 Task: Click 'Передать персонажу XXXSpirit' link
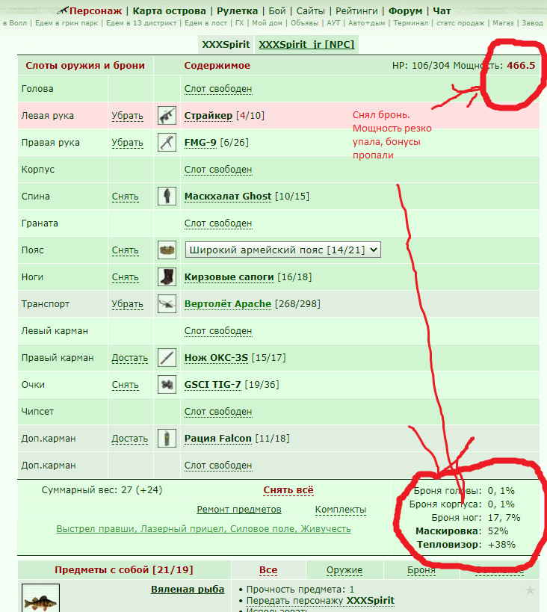tap(320, 601)
